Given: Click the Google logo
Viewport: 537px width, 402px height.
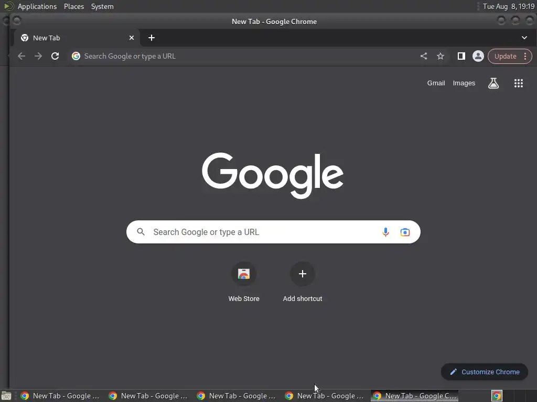Looking at the screenshot, I should pos(273,175).
